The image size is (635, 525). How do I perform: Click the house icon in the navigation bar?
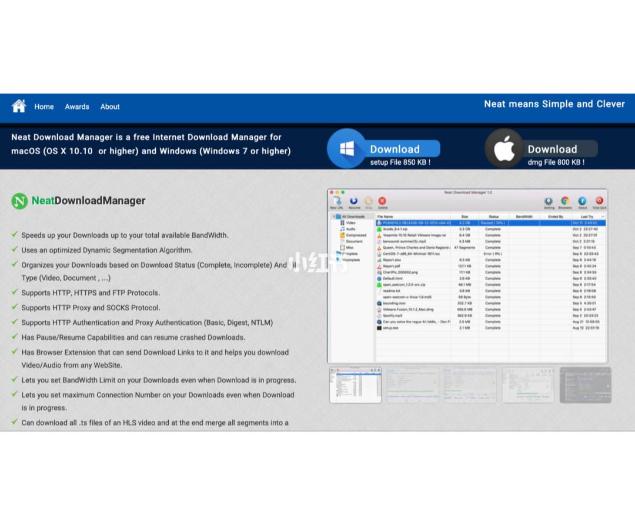[19, 106]
